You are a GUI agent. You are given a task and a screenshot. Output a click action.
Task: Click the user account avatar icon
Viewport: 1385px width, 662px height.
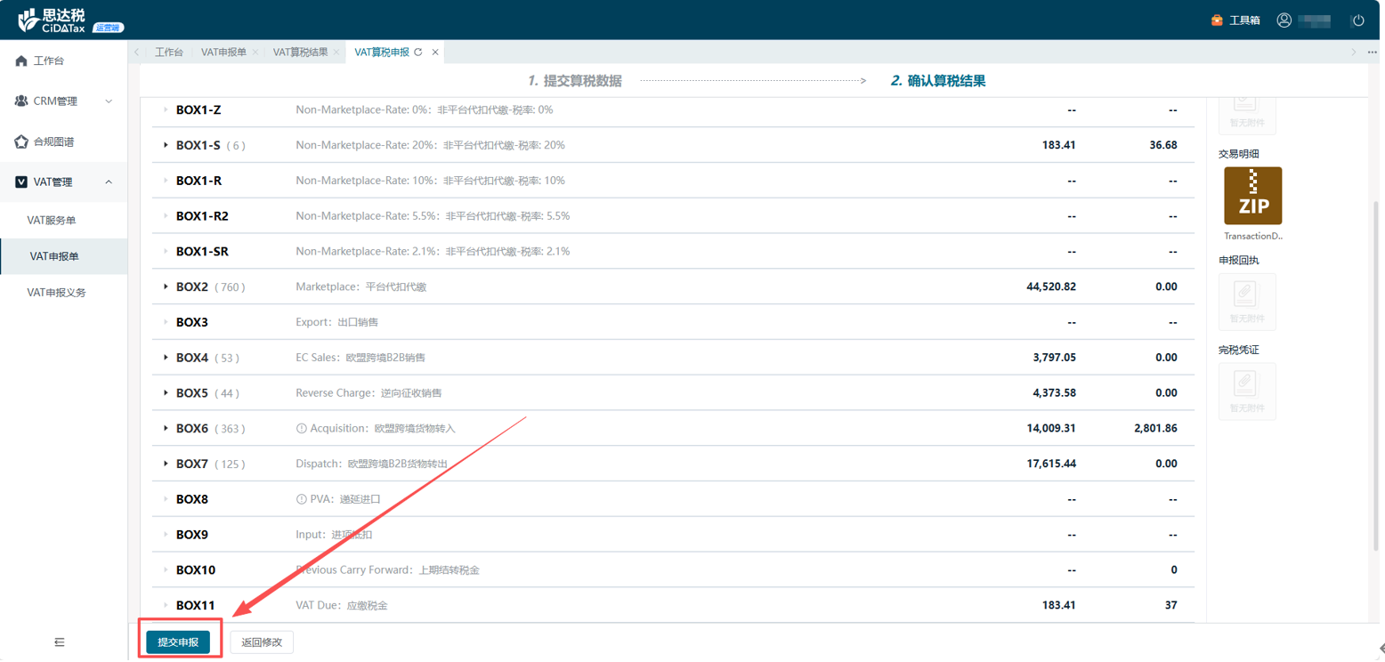click(1284, 20)
